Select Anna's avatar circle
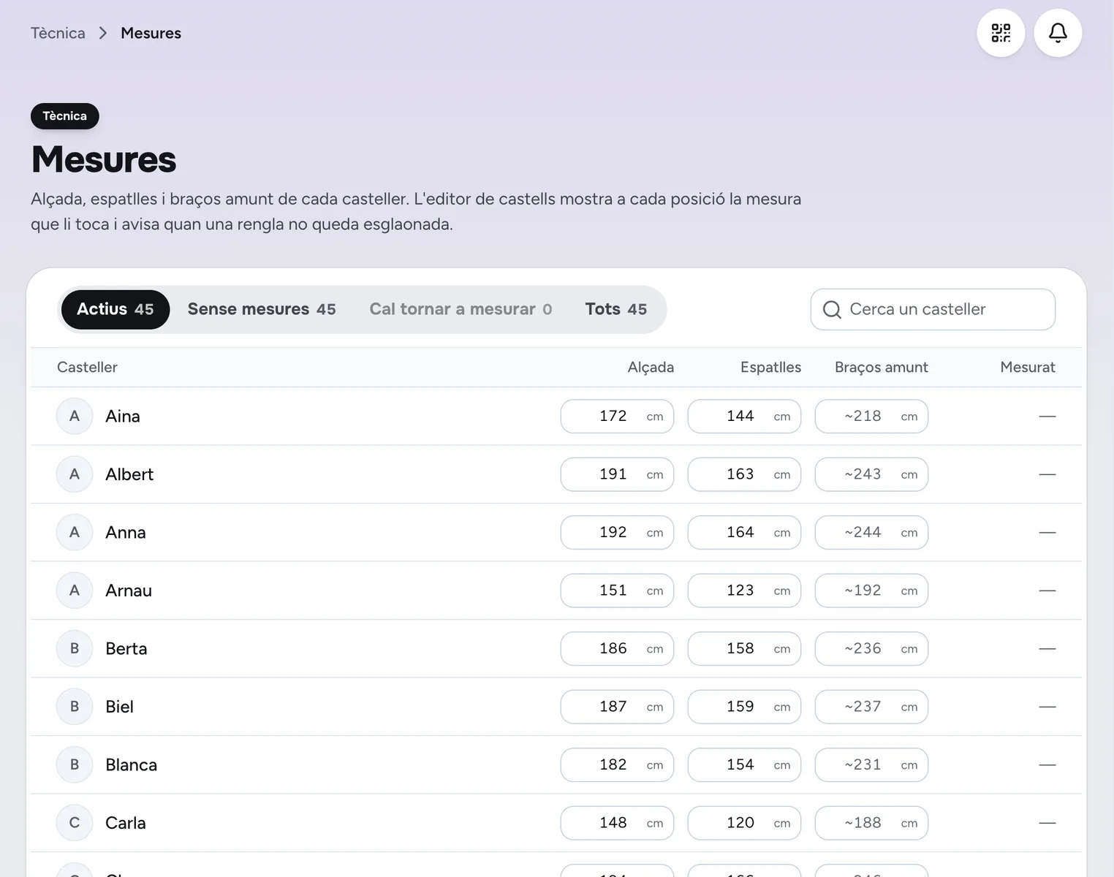This screenshot has height=877, width=1114. point(75,533)
